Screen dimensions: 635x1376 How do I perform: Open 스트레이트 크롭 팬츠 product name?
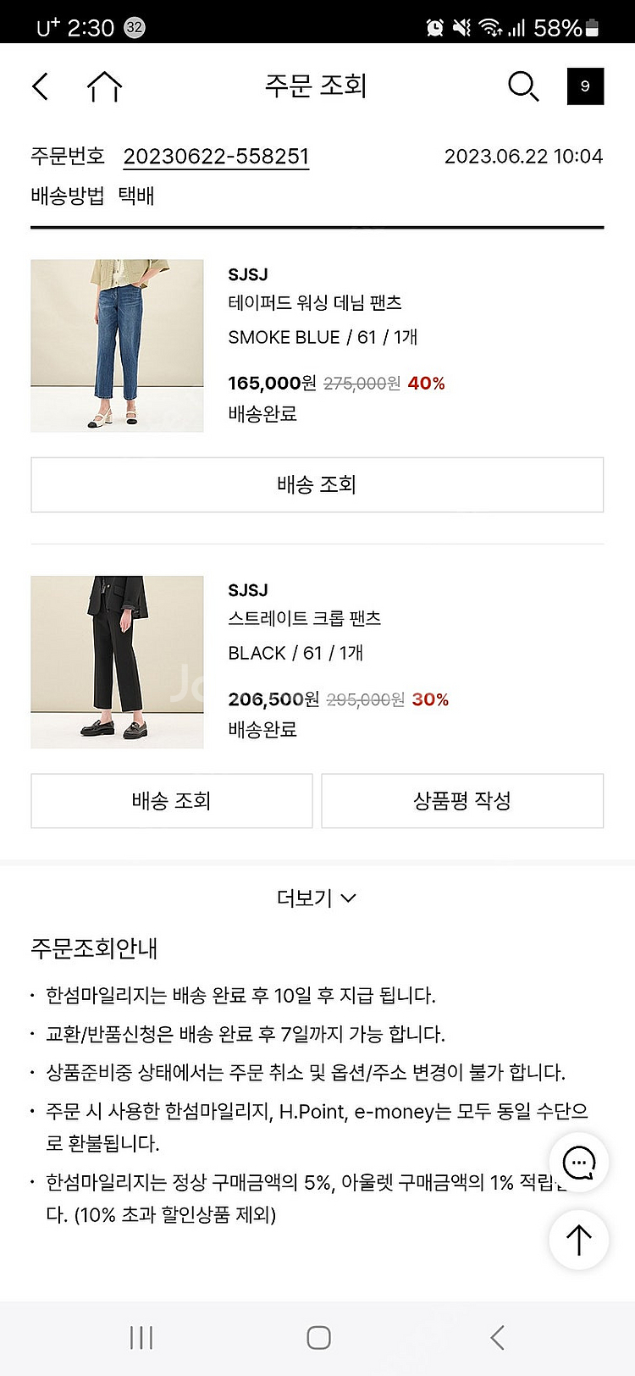pyautogui.click(x=305, y=618)
